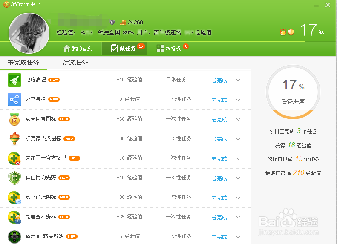Expand the 电脑清理 task details chevron
Screen dimensions: 337x244
(238, 80)
